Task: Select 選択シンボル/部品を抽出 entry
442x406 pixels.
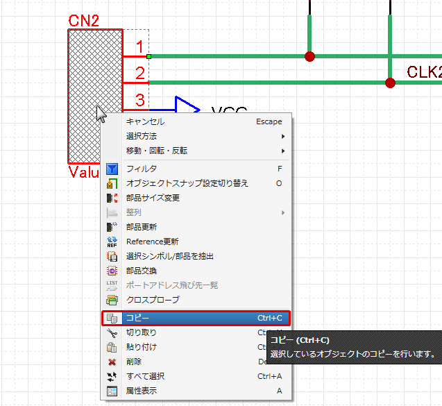Action: coord(196,256)
